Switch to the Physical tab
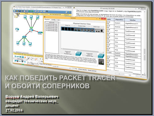 47,19
